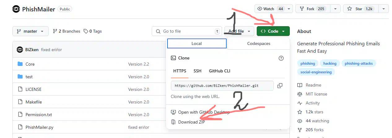Open the MIT license link
The width and height of the screenshot is (392, 138).
coord(316,94)
